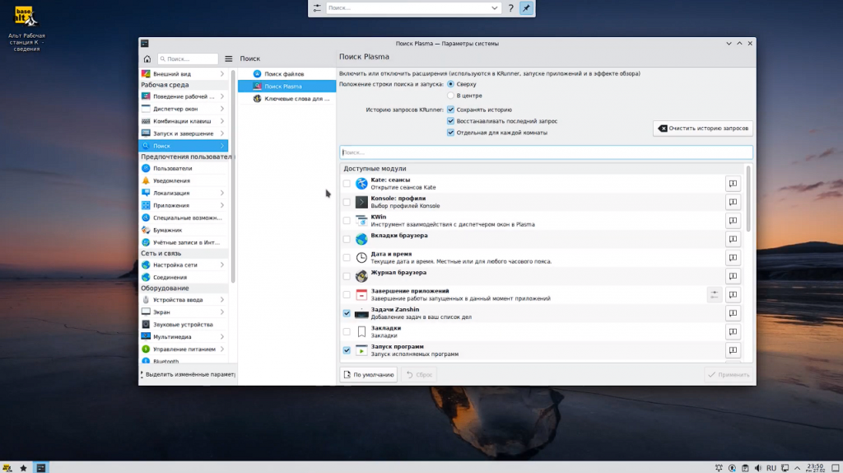
Task: Click the modules filter search field
Action: [546, 152]
